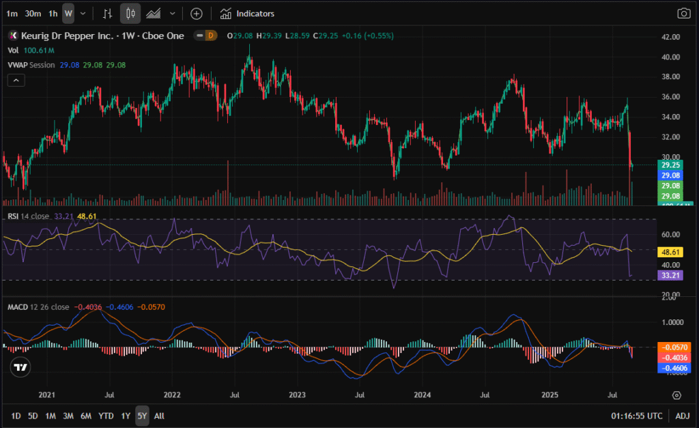Viewport: 699px width, 428px height.
Task: Take a chart snapshot with camera icon
Action: pyautogui.click(x=683, y=14)
